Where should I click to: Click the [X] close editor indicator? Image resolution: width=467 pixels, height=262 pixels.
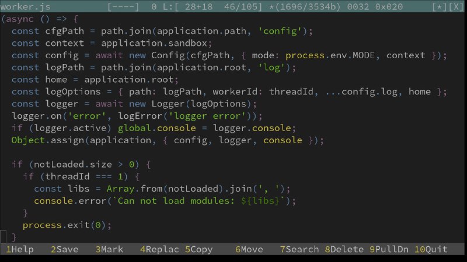tap(456, 6)
